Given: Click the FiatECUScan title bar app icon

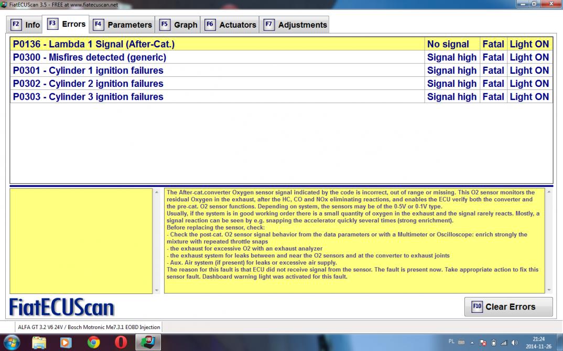Looking at the screenshot, I should point(4,5).
